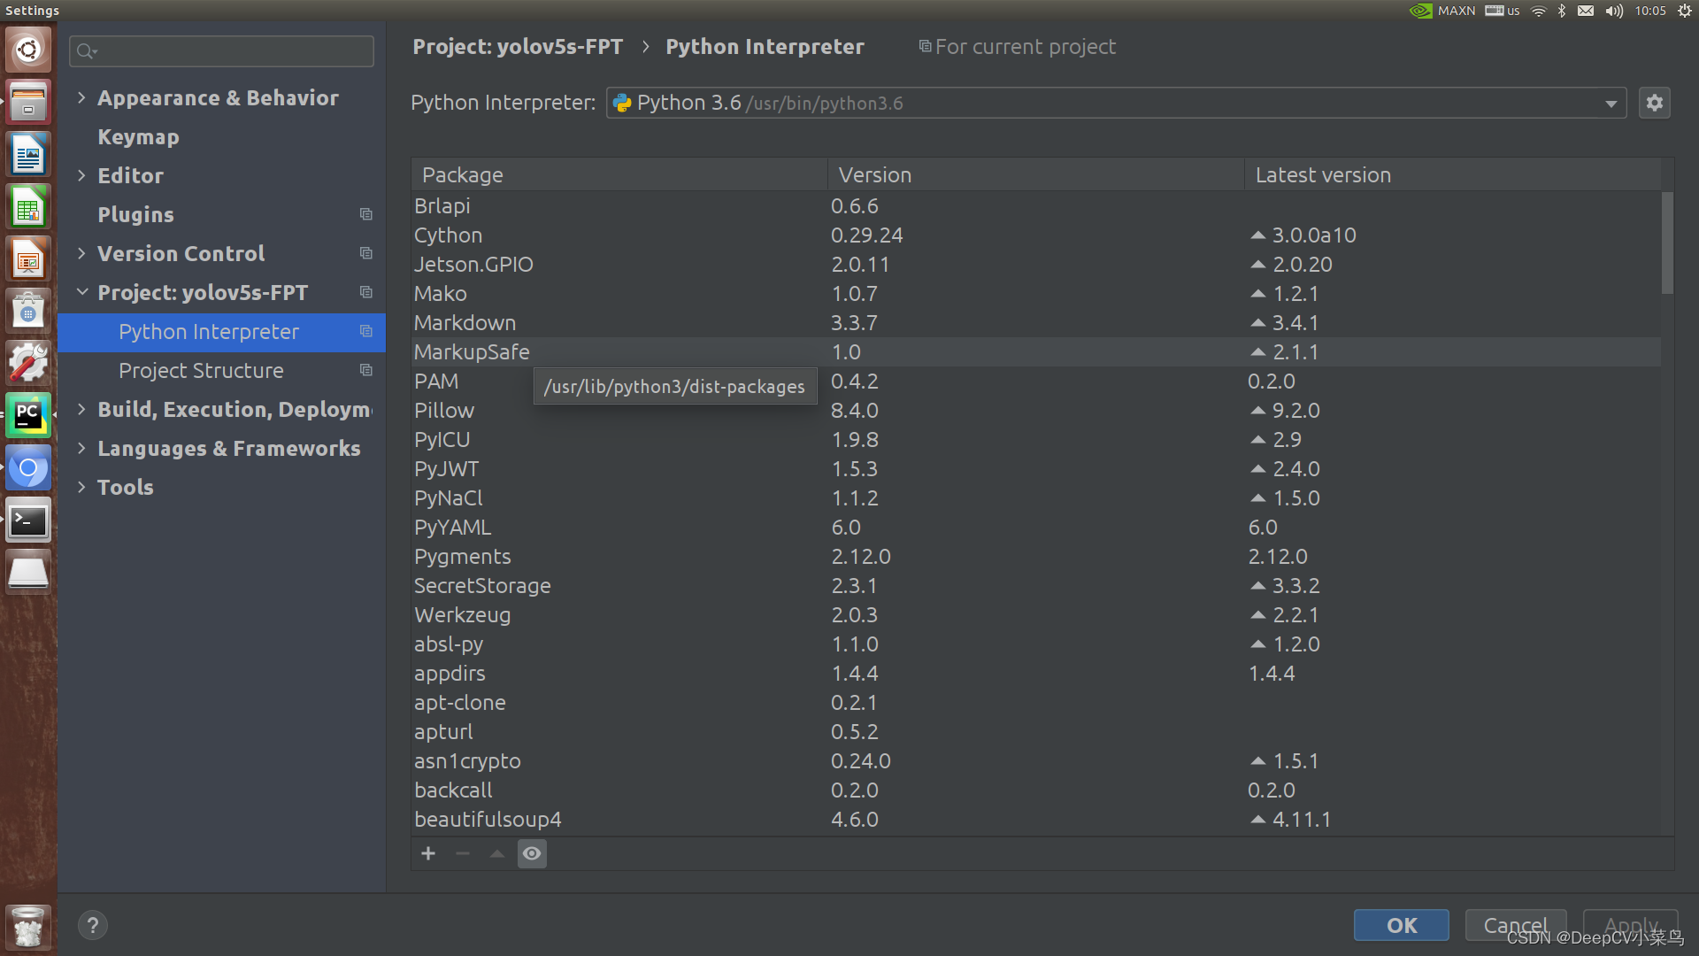
Task: Open the Python Interpreter dropdown
Action: click(x=1611, y=104)
